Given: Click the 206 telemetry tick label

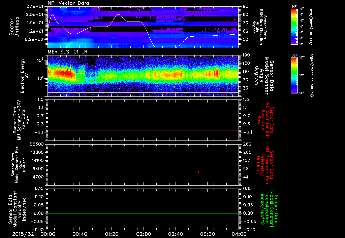Looking at the screenshot, I should 246,152.
